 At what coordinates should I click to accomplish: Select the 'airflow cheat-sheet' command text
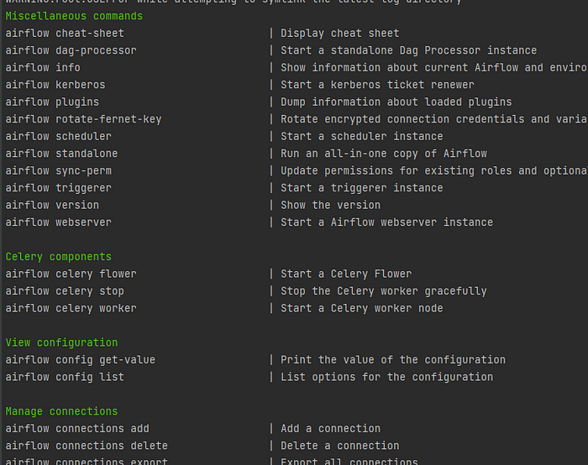tap(65, 34)
